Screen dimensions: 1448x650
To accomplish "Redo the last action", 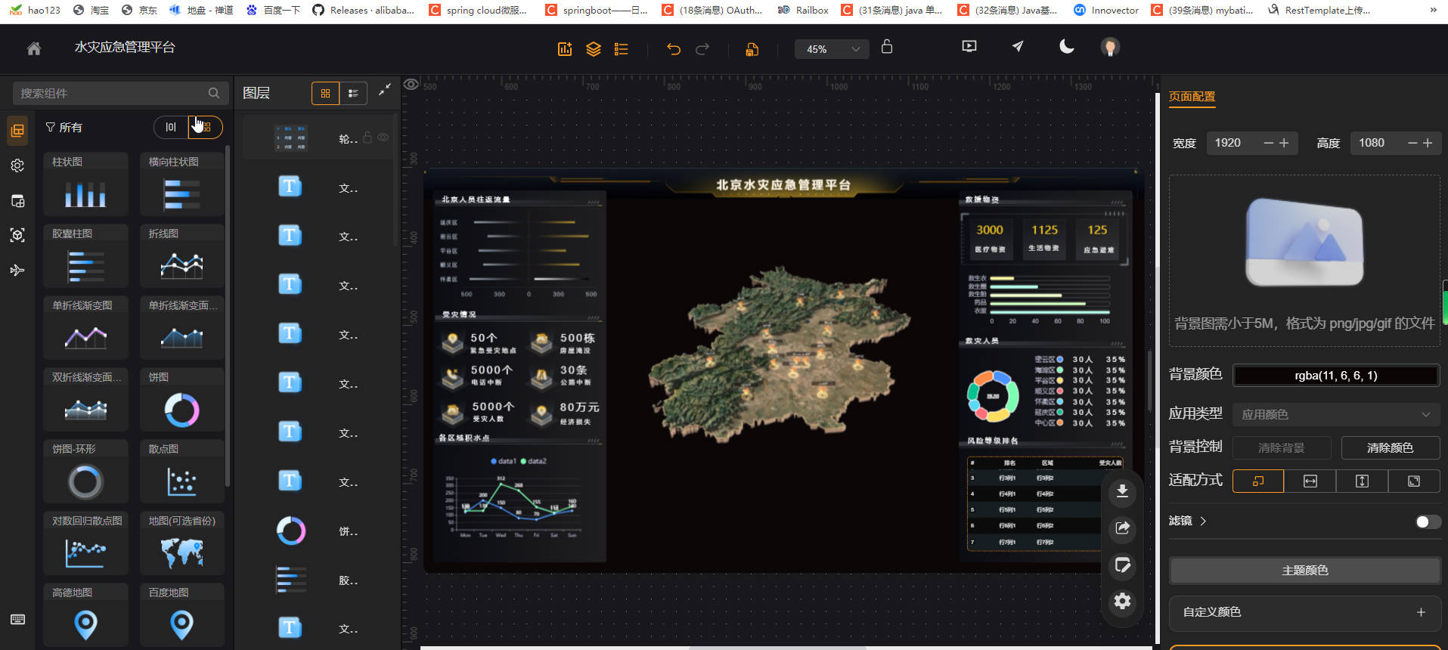I will pyautogui.click(x=702, y=49).
